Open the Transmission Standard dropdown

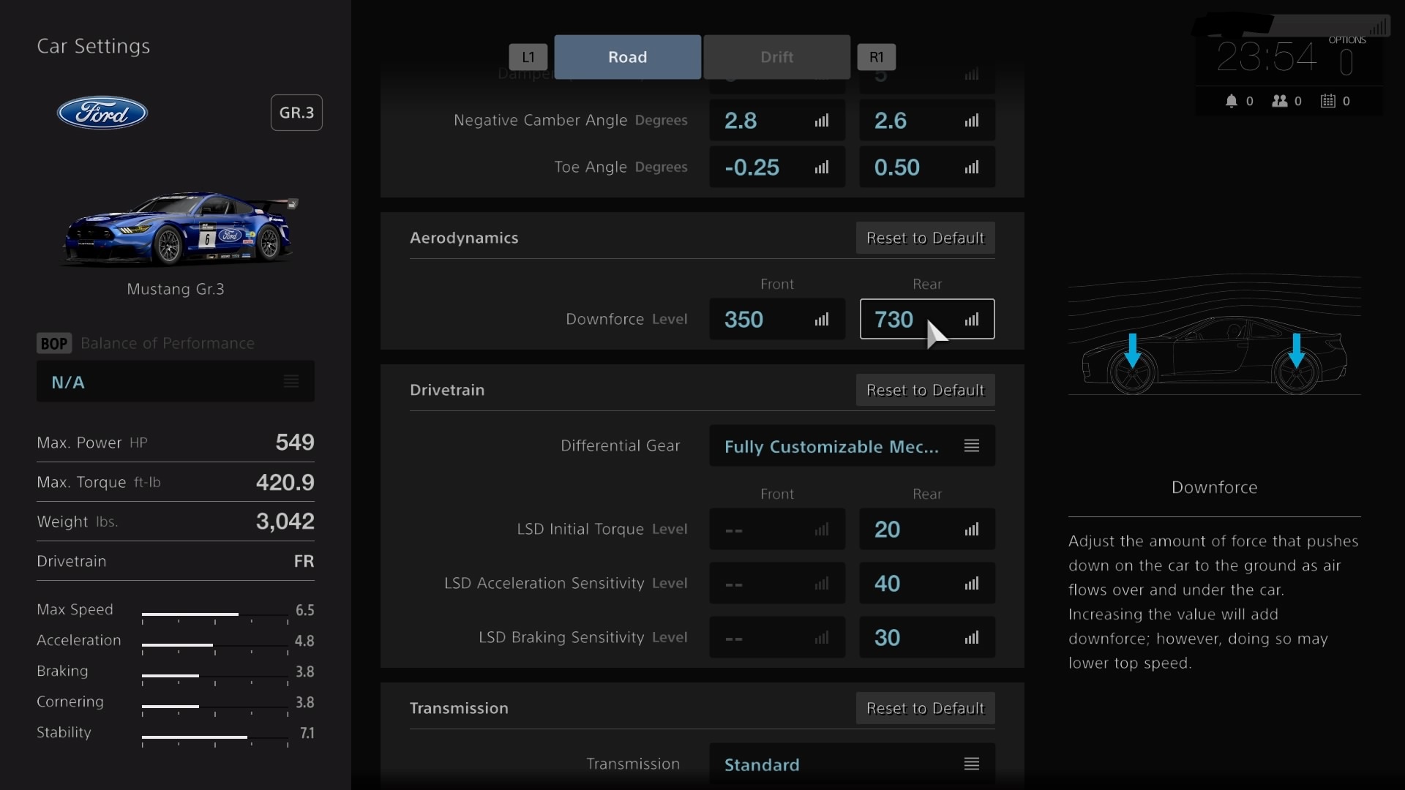852,764
